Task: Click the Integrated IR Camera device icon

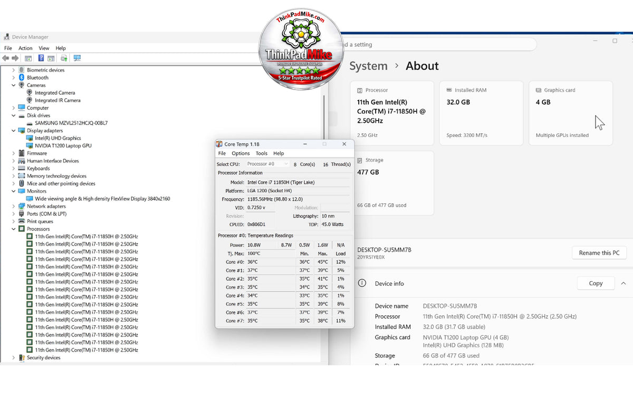Action: pos(30,100)
